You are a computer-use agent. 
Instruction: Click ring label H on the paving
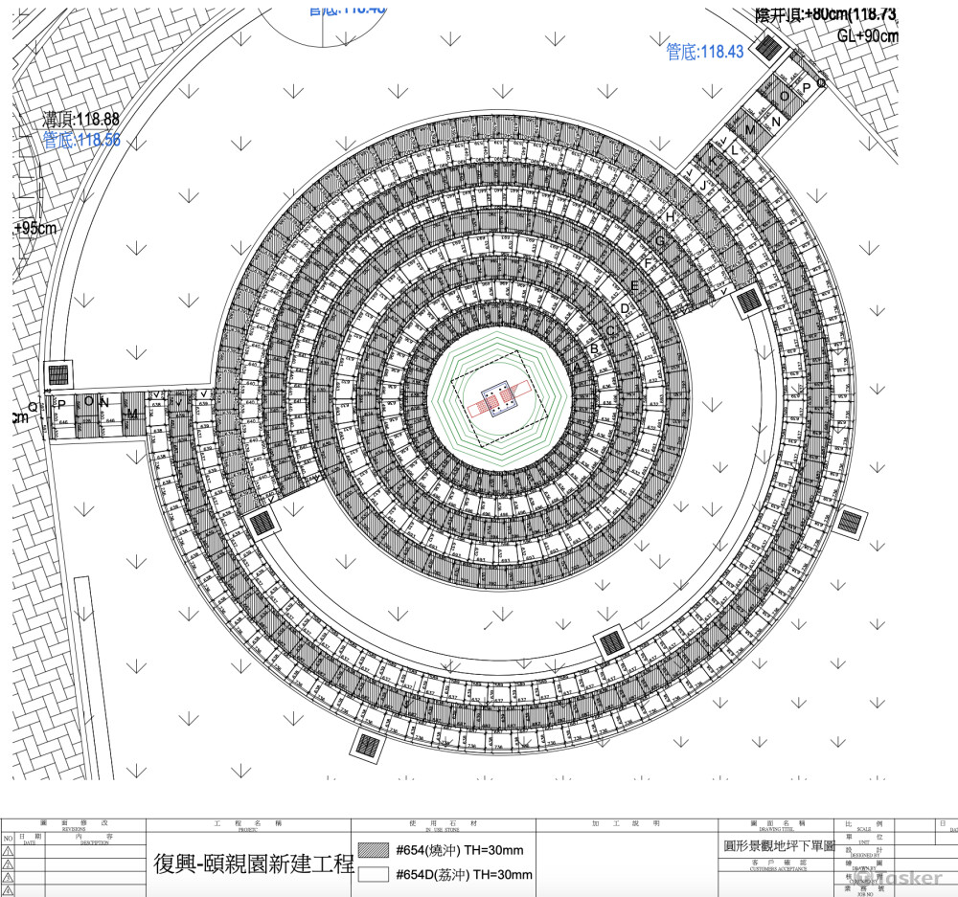671,218
